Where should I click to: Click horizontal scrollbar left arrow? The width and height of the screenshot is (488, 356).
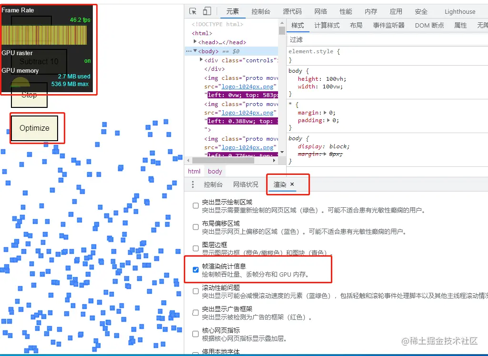tap(188, 160)
